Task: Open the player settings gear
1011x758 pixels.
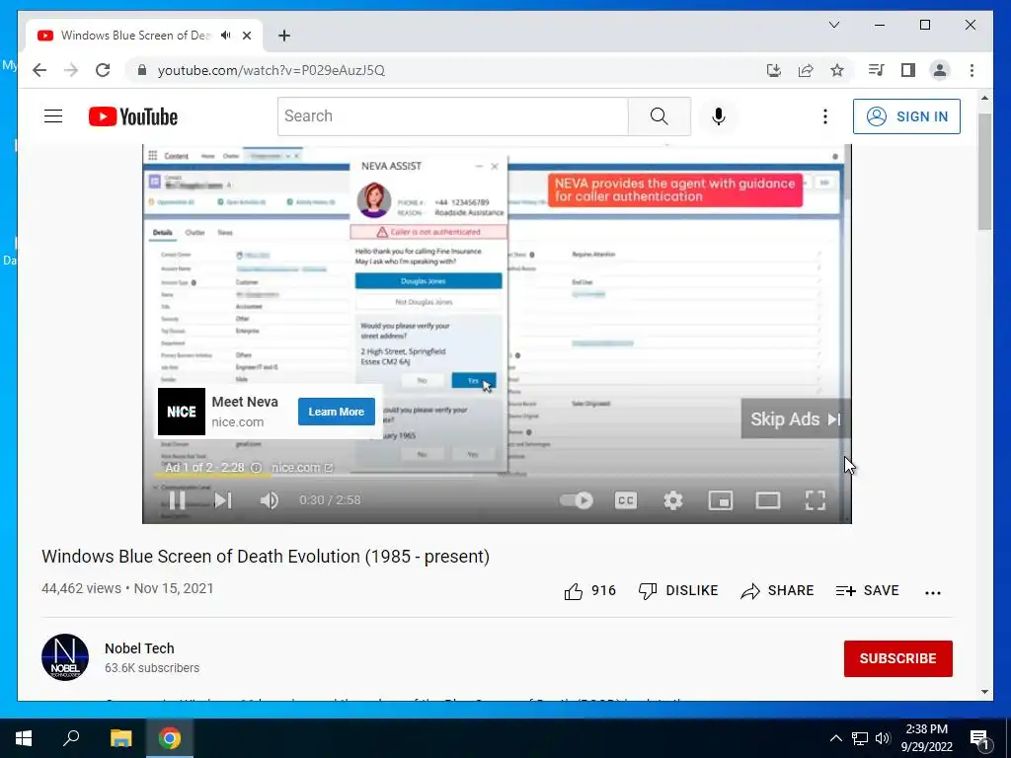Action: (x=673, y=500)
